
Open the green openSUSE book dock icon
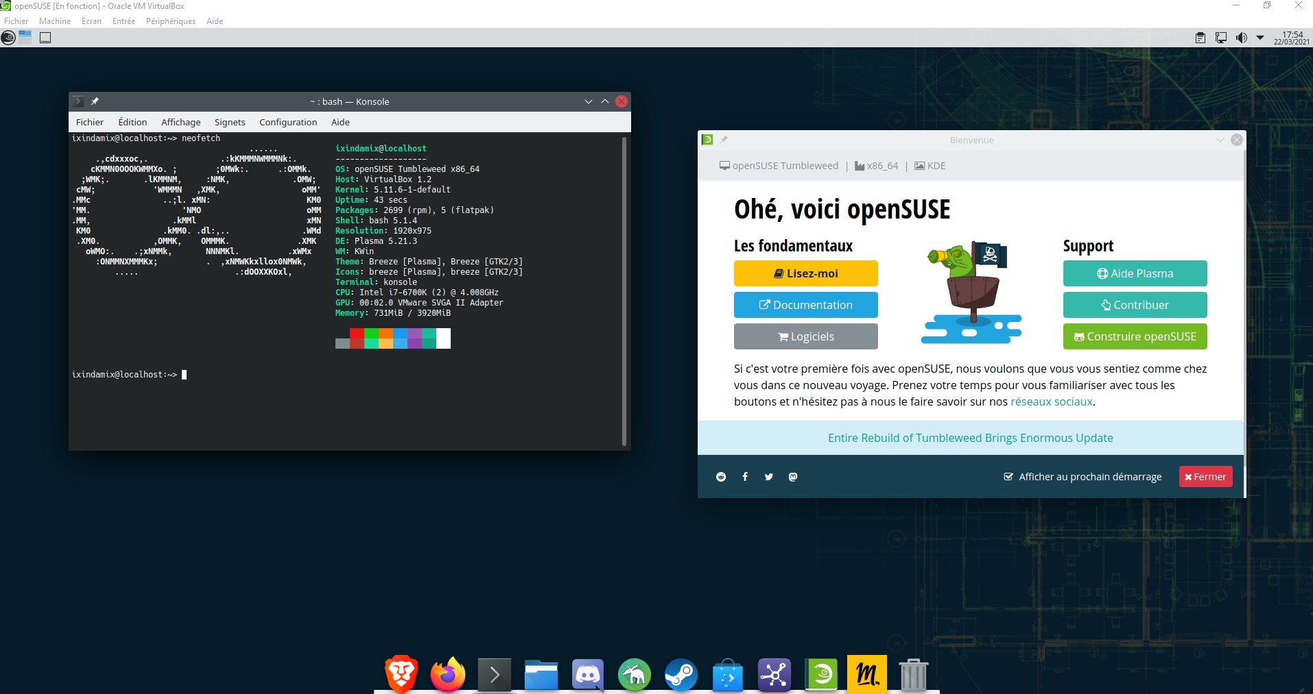[x=821, y=676]
